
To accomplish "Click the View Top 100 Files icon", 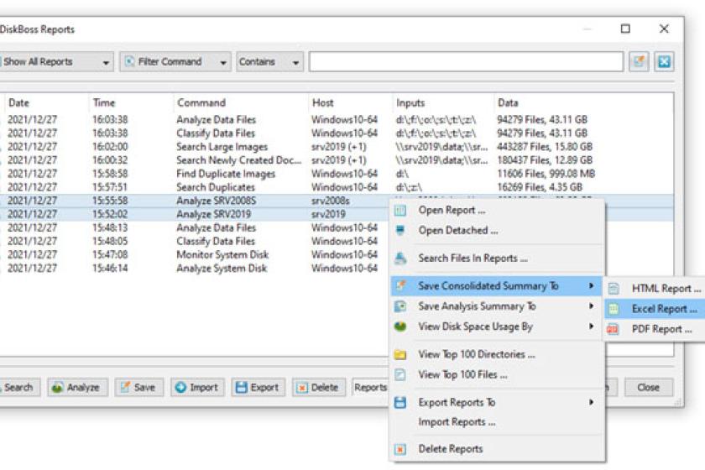I will (400, 374).
